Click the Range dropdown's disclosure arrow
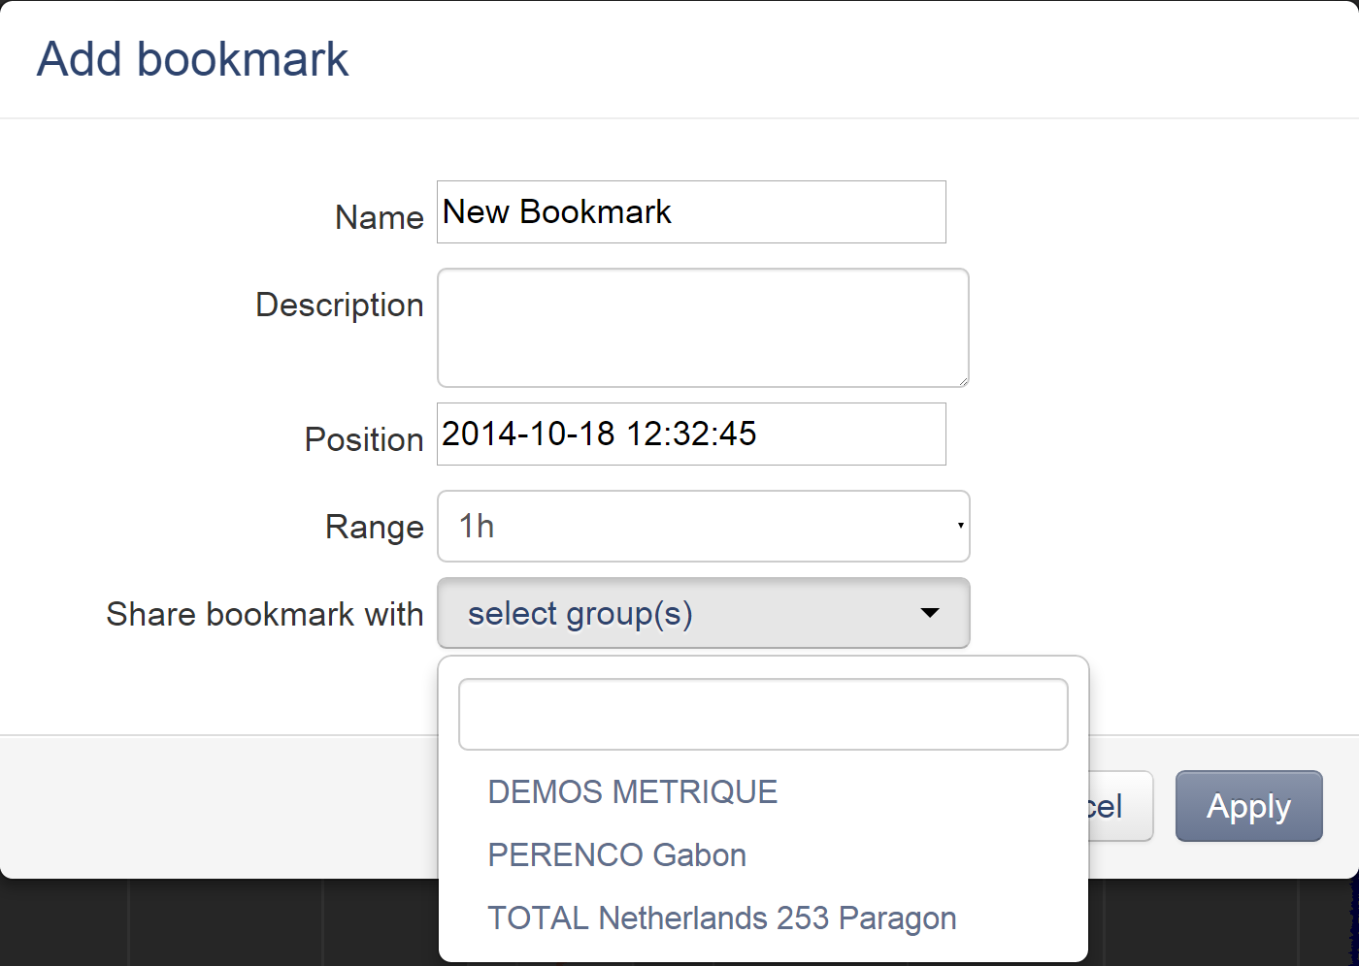Image resolution: width=1359 pixels, height=966 pixels. pos(959,527)
